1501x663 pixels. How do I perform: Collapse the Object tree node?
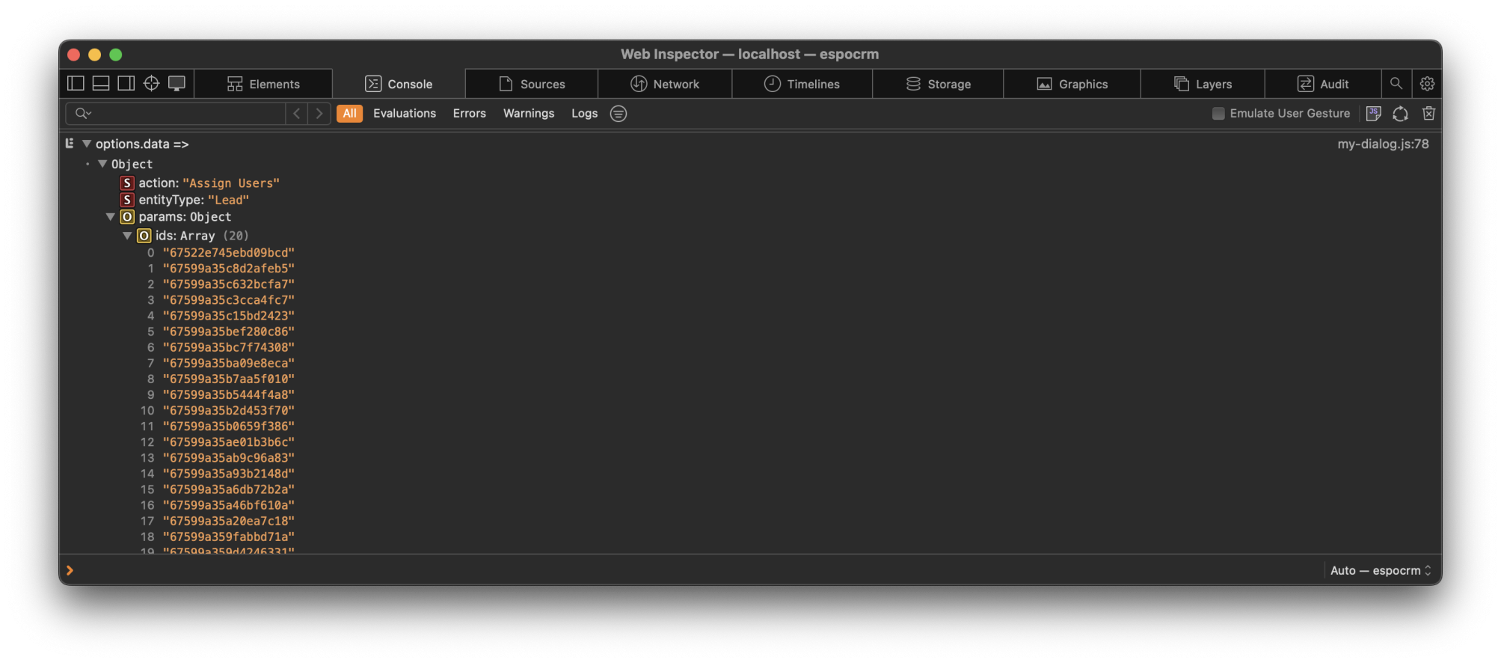102,164
